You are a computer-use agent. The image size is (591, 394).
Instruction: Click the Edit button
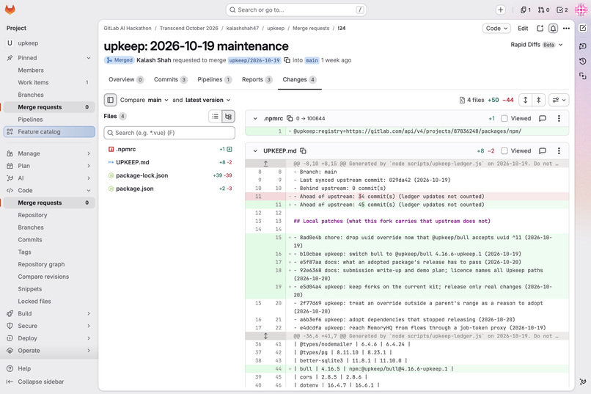522,29
